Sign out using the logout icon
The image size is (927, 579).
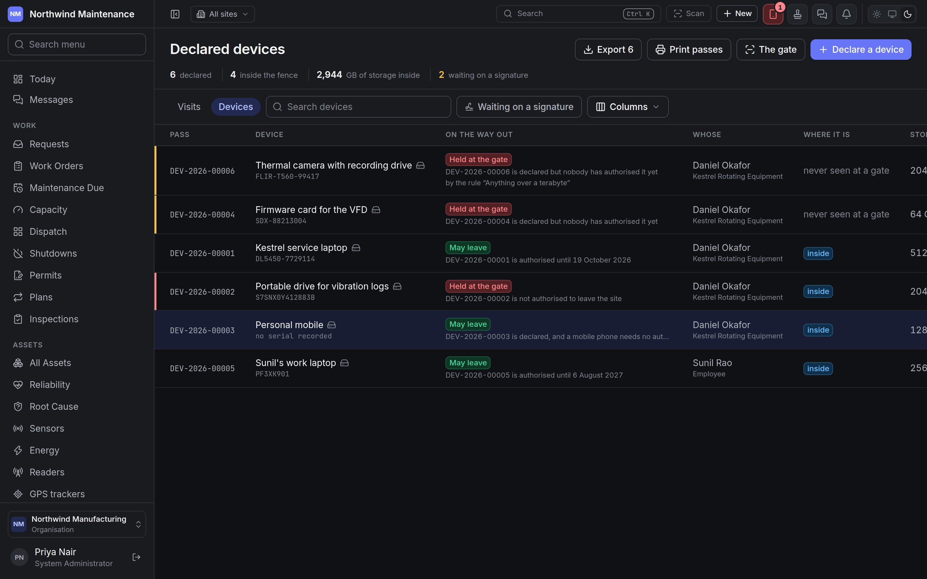136,557
